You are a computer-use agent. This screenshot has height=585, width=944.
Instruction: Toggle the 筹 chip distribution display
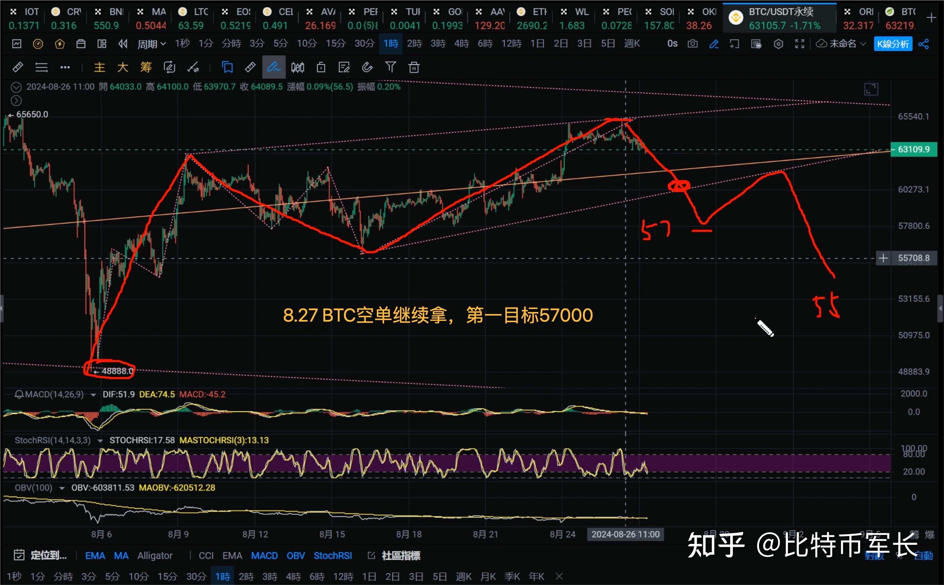pos(146,67)
